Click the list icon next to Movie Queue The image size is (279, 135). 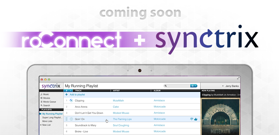[42, 102]
